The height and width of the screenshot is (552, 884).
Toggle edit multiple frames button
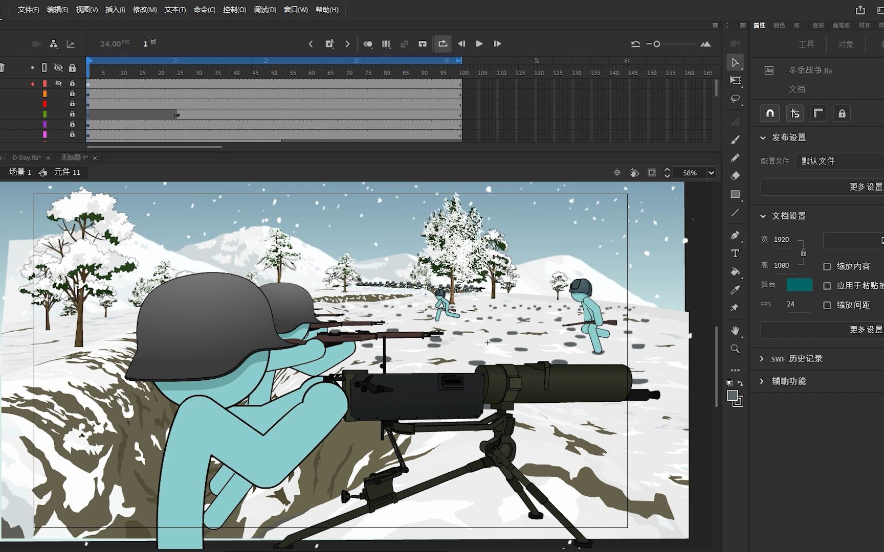386,44
